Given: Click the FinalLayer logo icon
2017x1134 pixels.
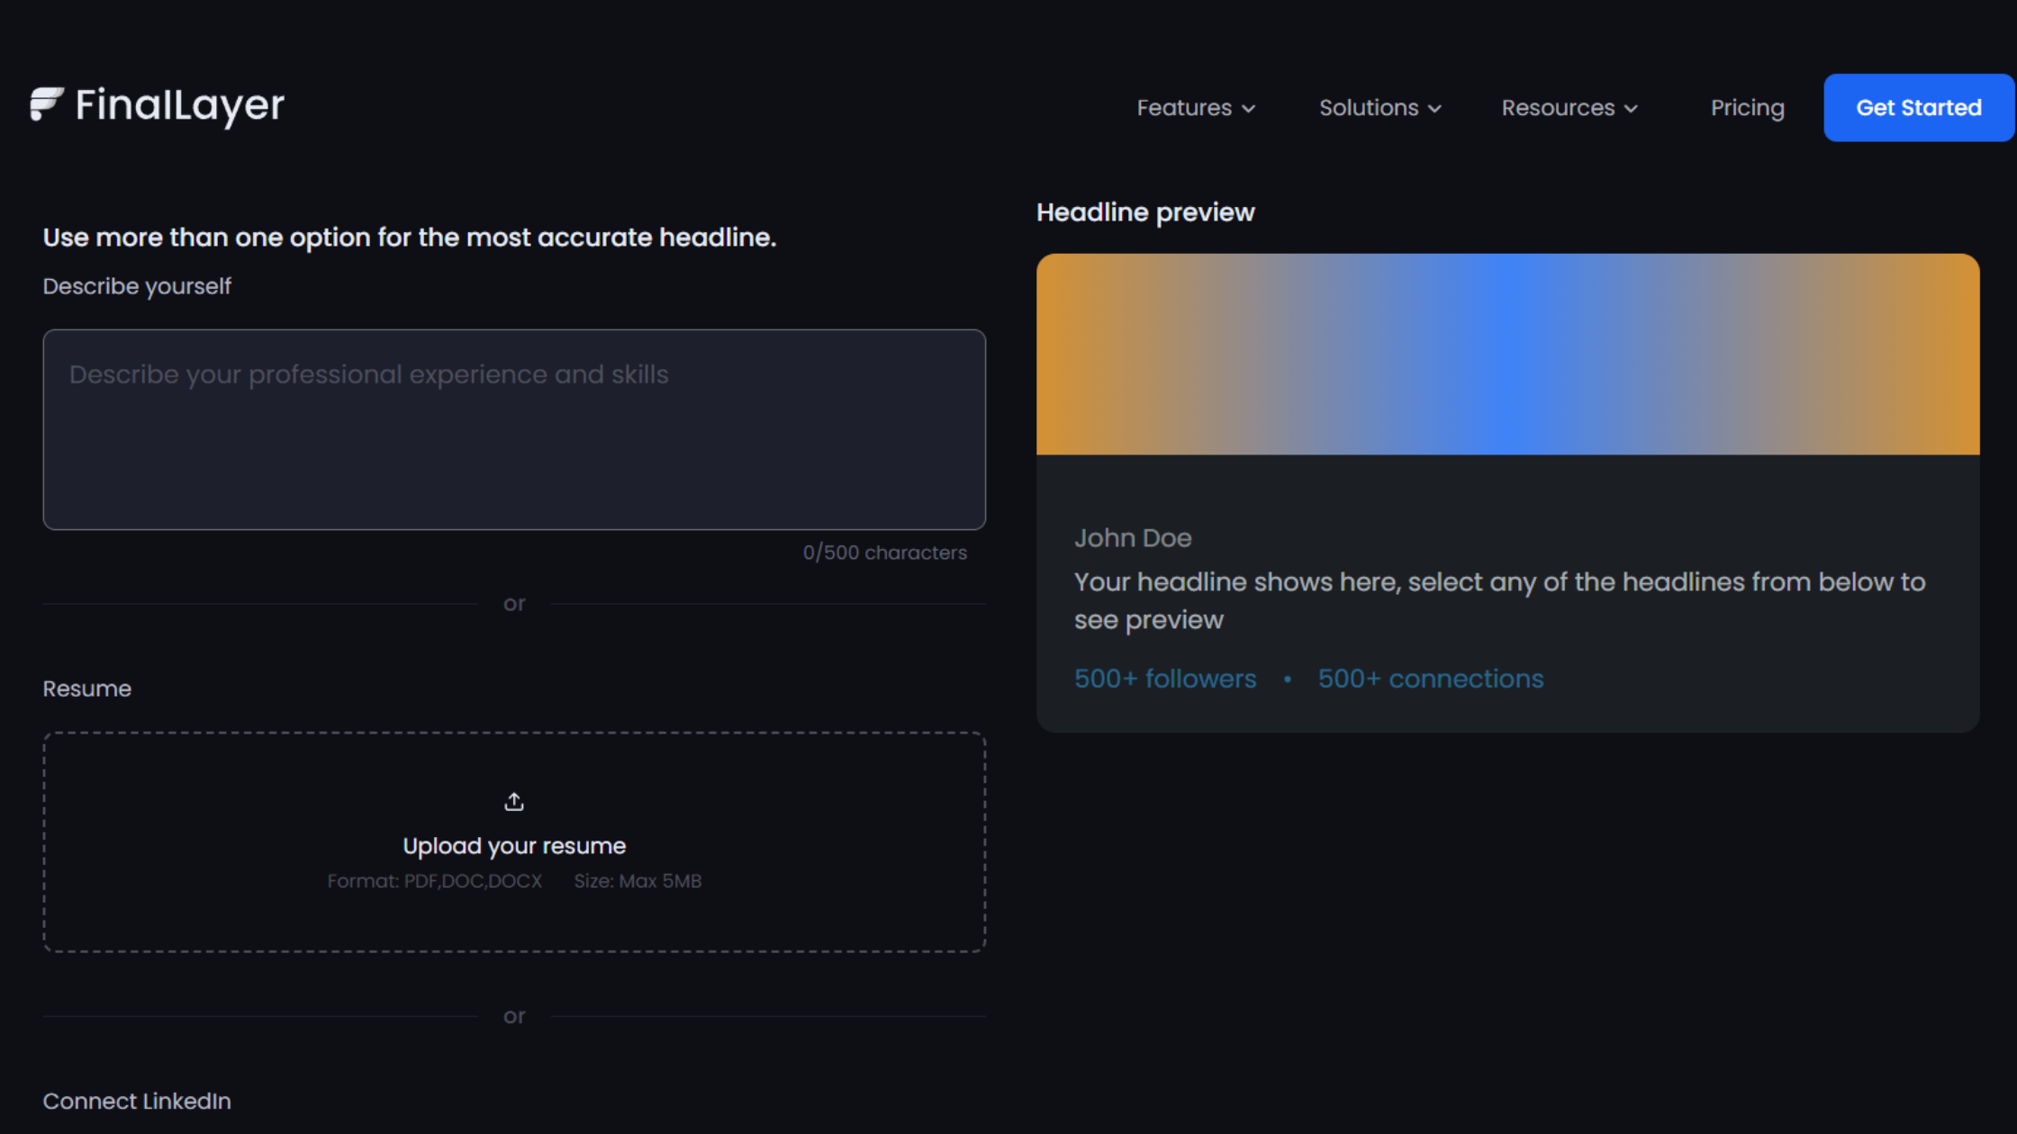Looking at the screenshot, I should coord(46,104).
